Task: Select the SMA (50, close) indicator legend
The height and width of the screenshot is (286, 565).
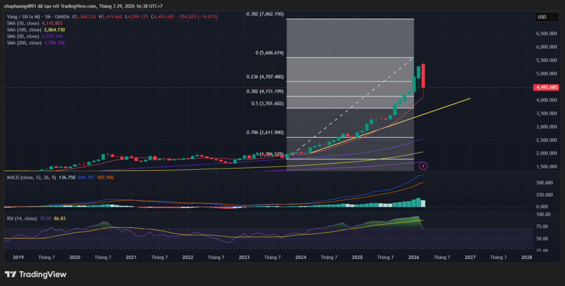Action: click(24, 36)
